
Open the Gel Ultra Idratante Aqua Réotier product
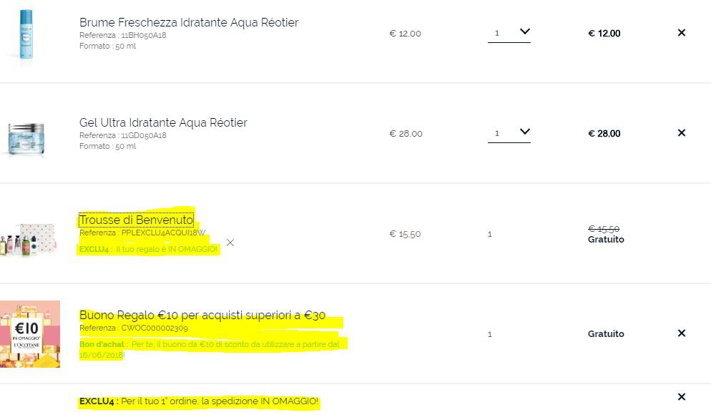point(163,122)
